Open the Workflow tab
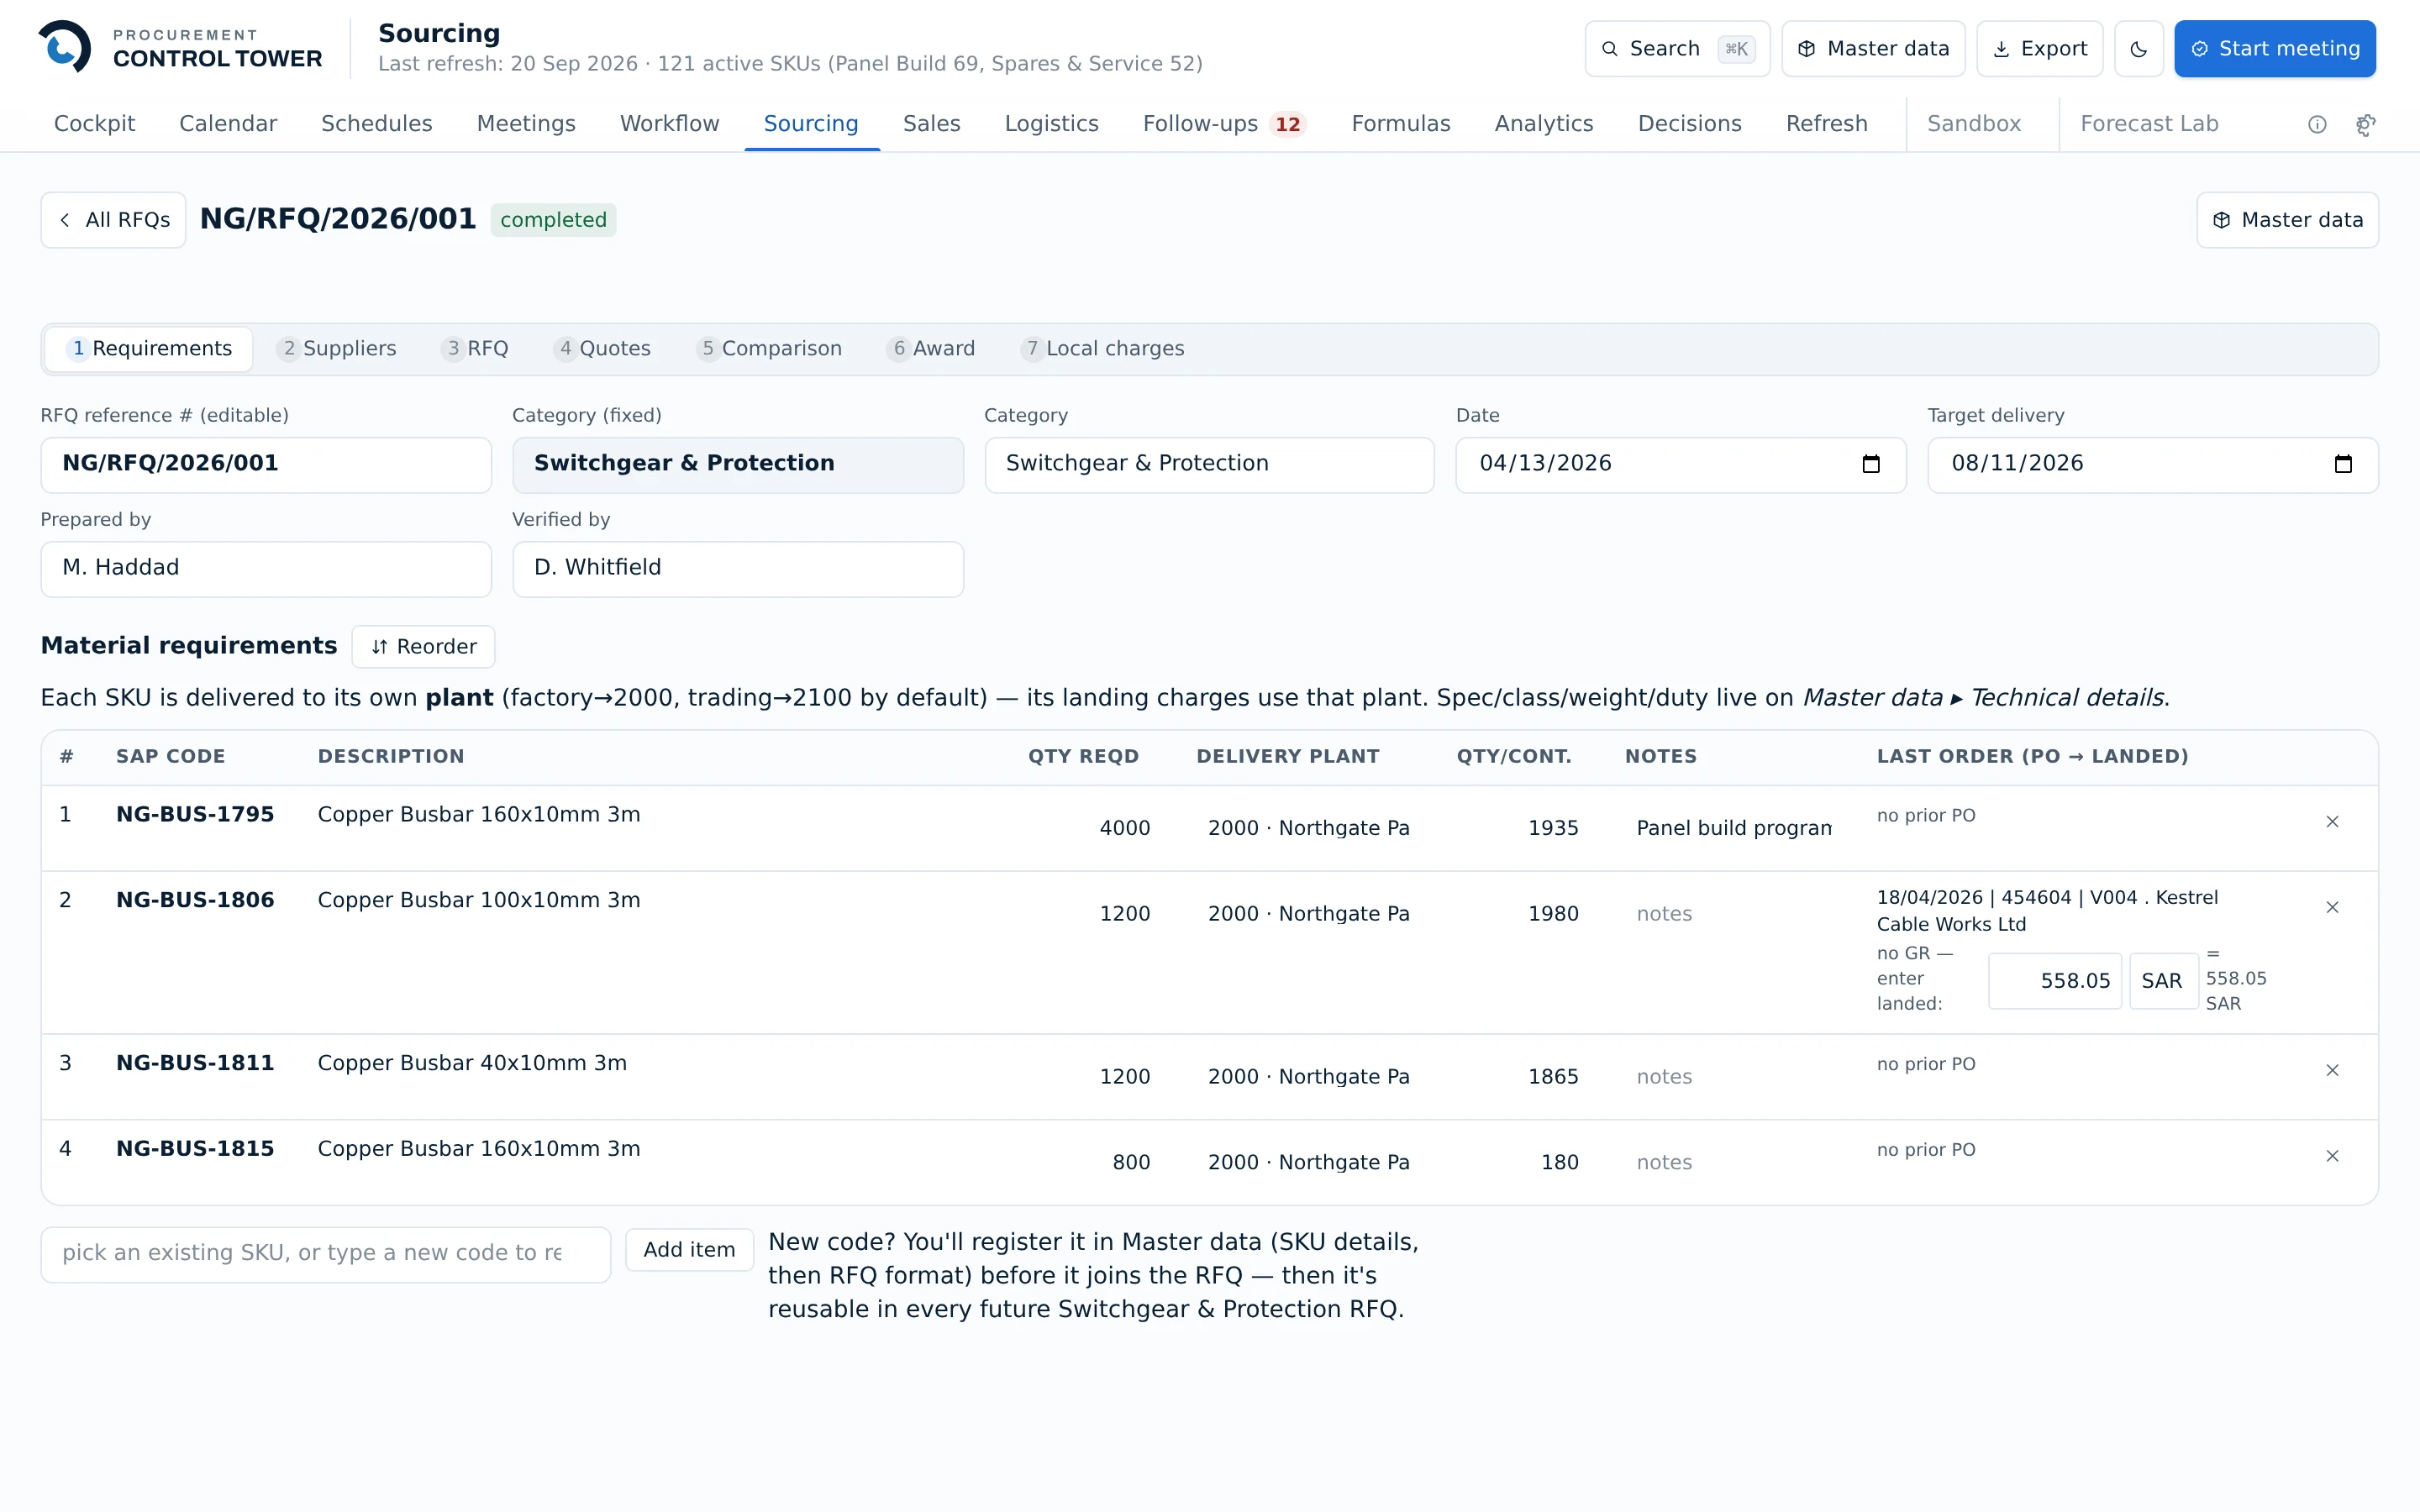 (669, 124)
